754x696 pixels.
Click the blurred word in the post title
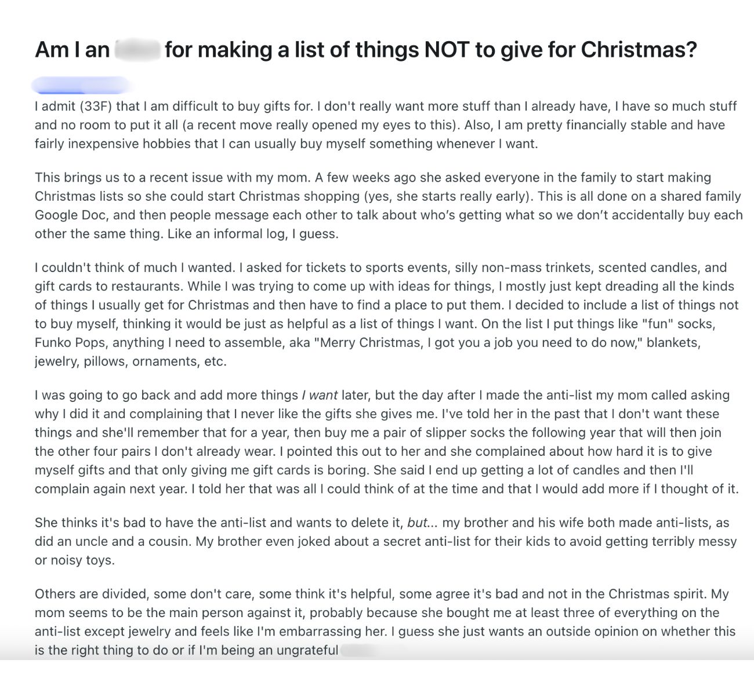tap(137, 50)
